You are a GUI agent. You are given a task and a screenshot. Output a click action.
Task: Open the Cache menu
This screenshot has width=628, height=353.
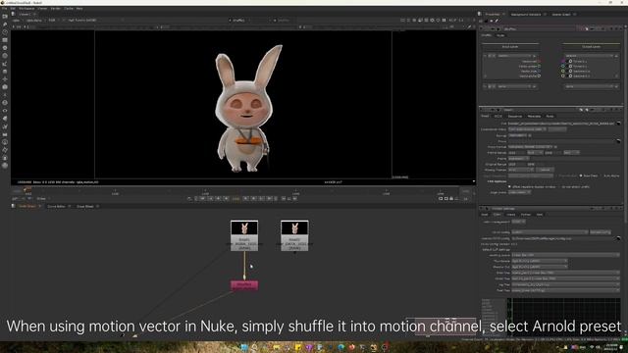(69, 9)
